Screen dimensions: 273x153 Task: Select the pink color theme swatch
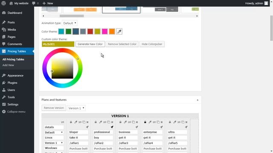click(105, 31)
